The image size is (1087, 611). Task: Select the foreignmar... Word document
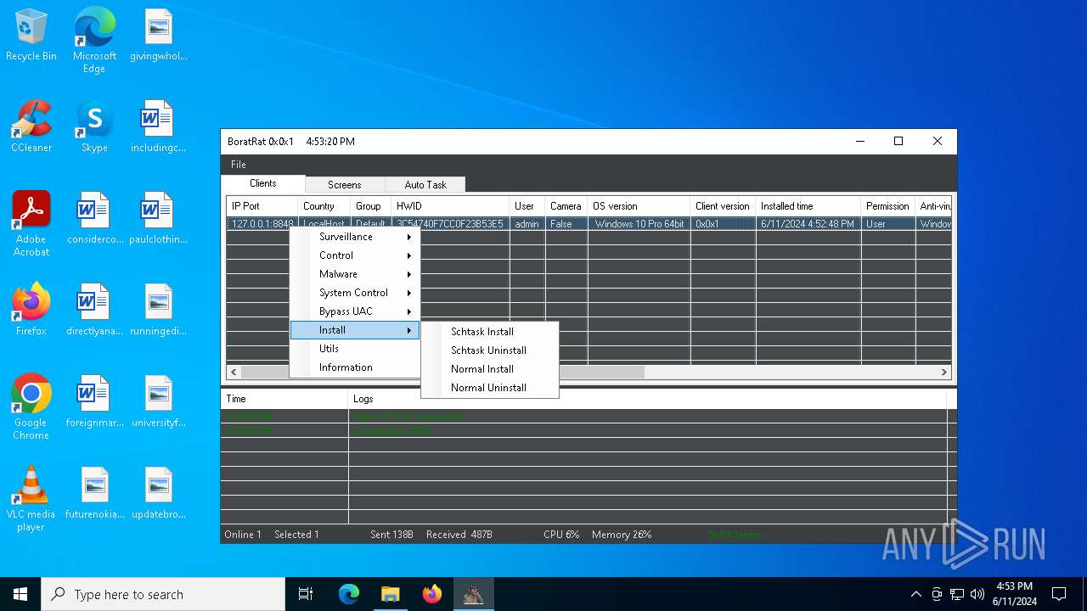pos(94,401)
